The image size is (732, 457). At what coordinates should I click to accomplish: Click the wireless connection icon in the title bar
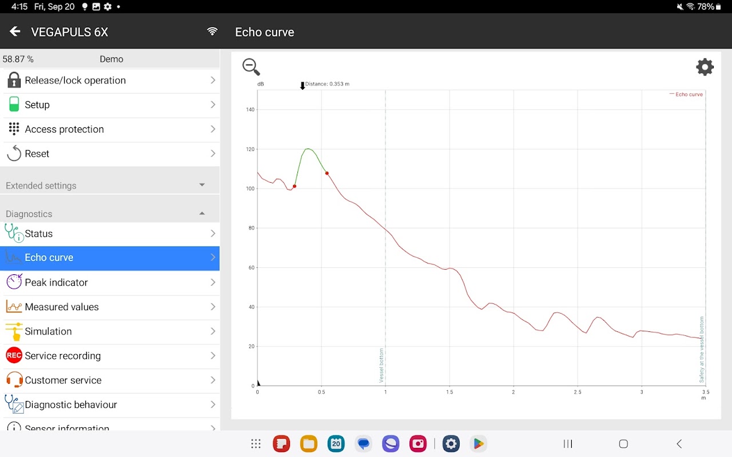(212, 31)
